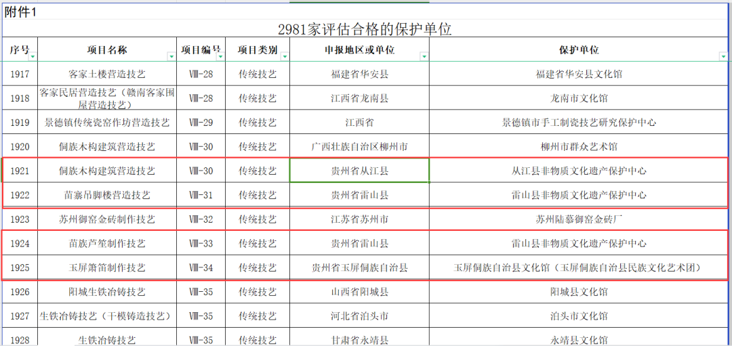Screen dimensions: 732x346
Task: Select the cell 客家土楼营造技艺
Action: (107, 74)
